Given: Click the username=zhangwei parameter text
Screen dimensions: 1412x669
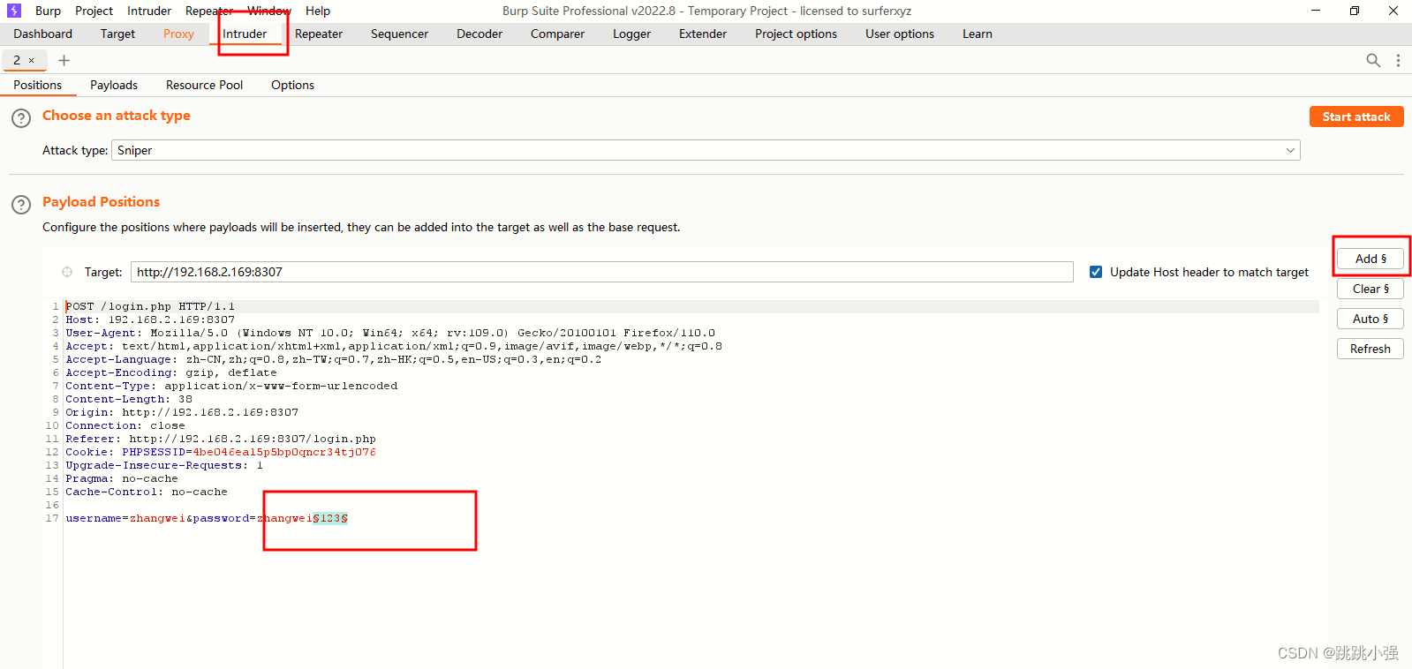Looking at the screenshot, I should tap(125, 518).
